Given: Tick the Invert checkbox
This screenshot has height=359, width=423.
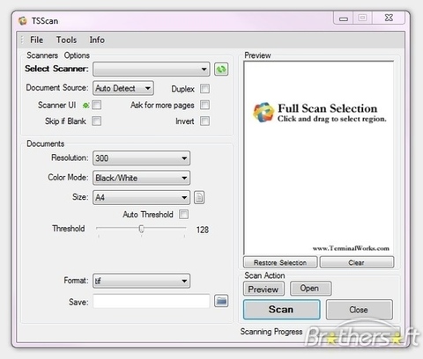Looking at the screenshot, I should pos(204,121).
